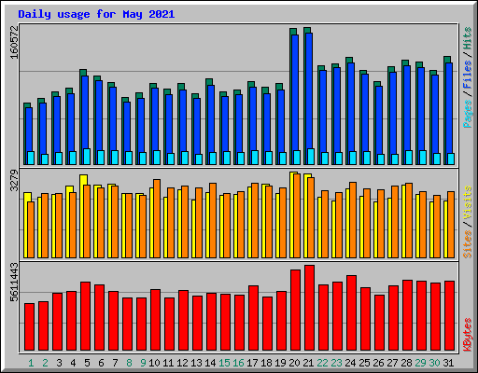
Task: Click day 28 on the x-axis
Action: [406, 363]
